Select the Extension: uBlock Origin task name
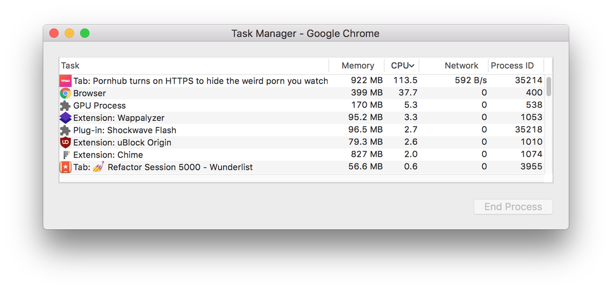Screen dimensions: 612x291 tap(122, 142)
